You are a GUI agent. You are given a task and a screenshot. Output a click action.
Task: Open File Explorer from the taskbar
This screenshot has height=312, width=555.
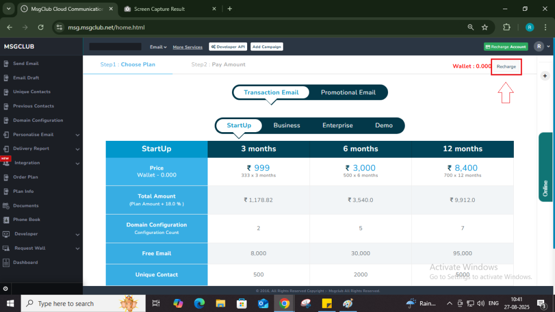221,303
